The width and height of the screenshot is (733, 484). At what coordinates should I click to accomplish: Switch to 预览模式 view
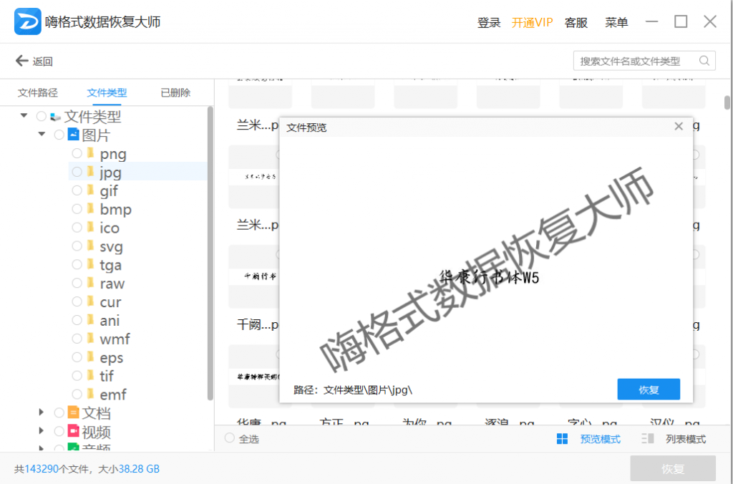pos(601,439)
